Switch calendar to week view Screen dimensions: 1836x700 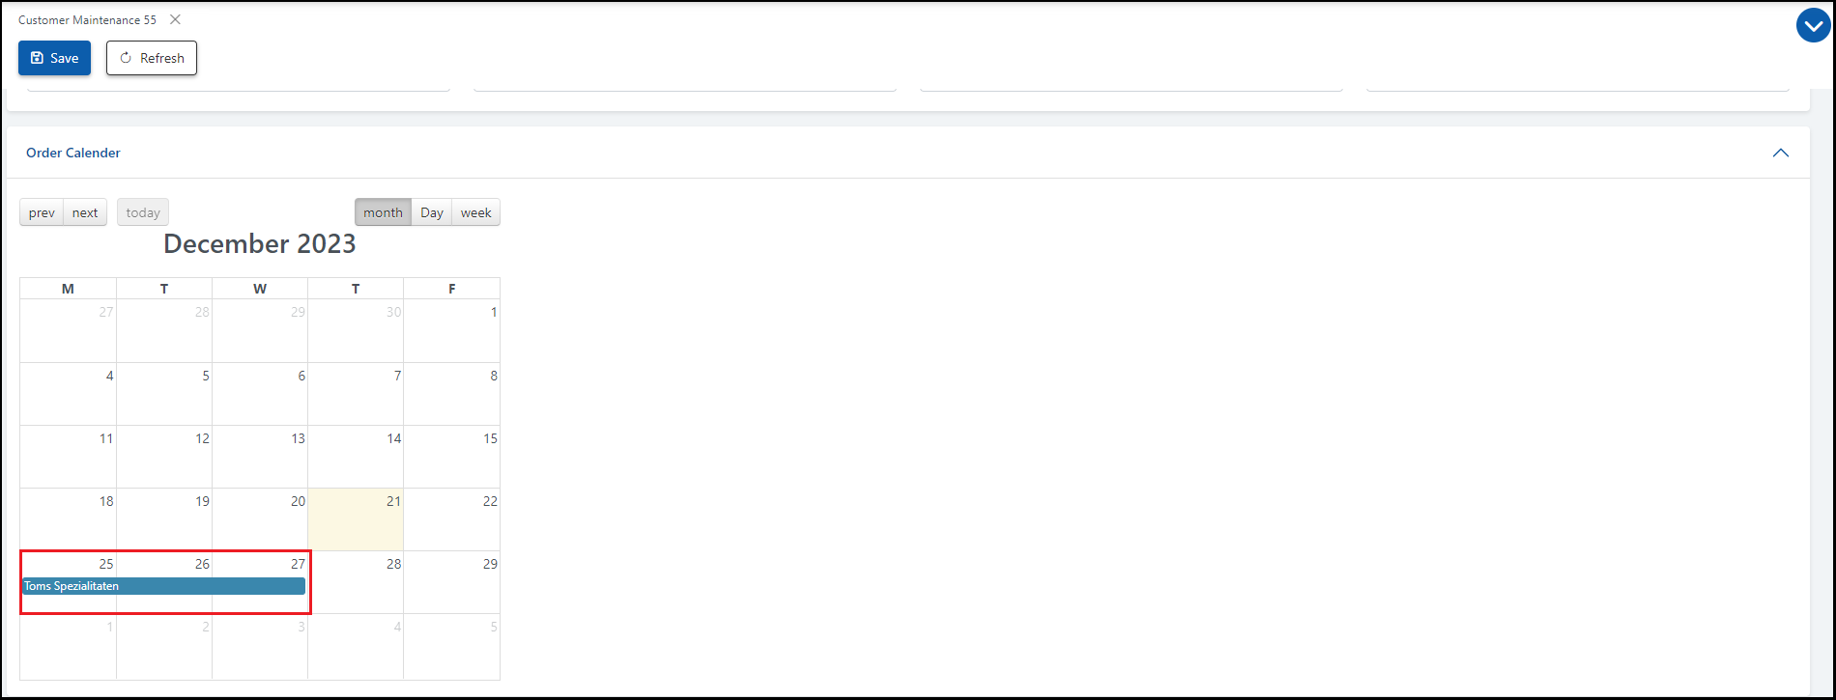tap(475, 212)
